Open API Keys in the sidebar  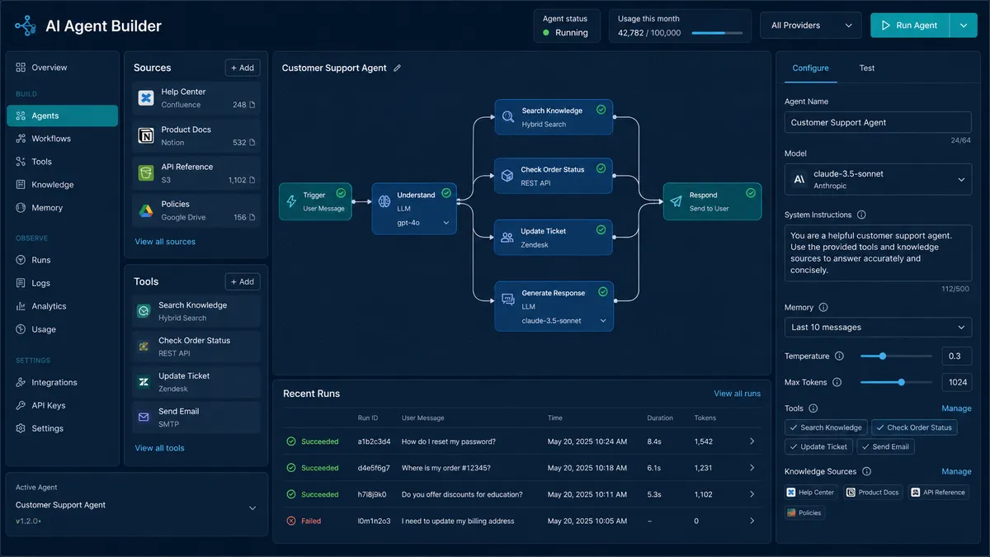63,405
